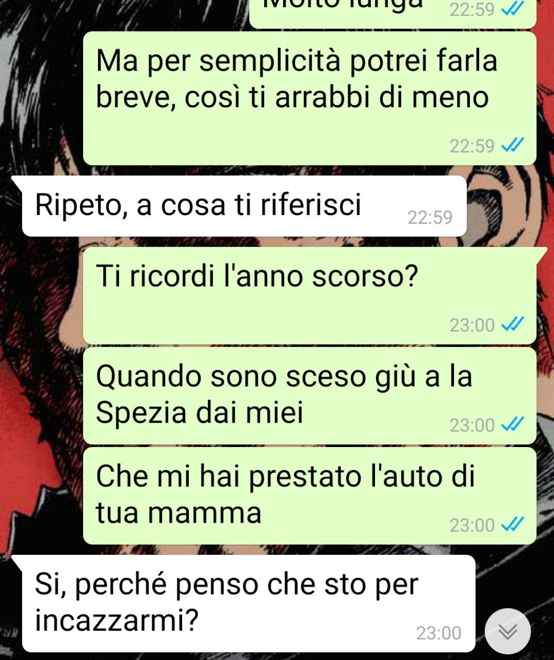Tap the 23:00 timestamp on 'incazzarmi?' message
This screenshot has height=660, width=554.
[438, 633]
